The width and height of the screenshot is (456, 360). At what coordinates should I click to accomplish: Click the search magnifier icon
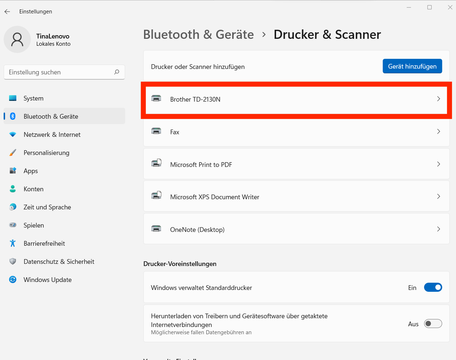[x=116, y=72]
